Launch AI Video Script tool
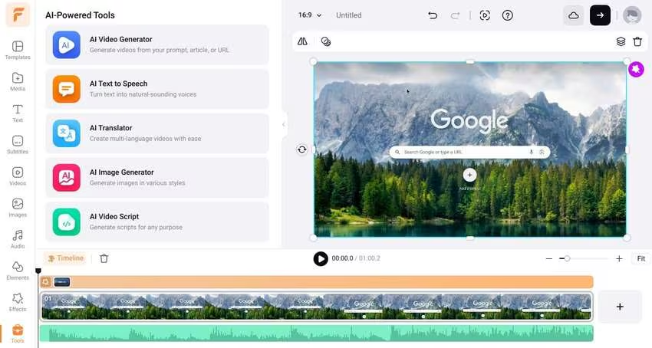652x348 pixels. pos(157,222)
